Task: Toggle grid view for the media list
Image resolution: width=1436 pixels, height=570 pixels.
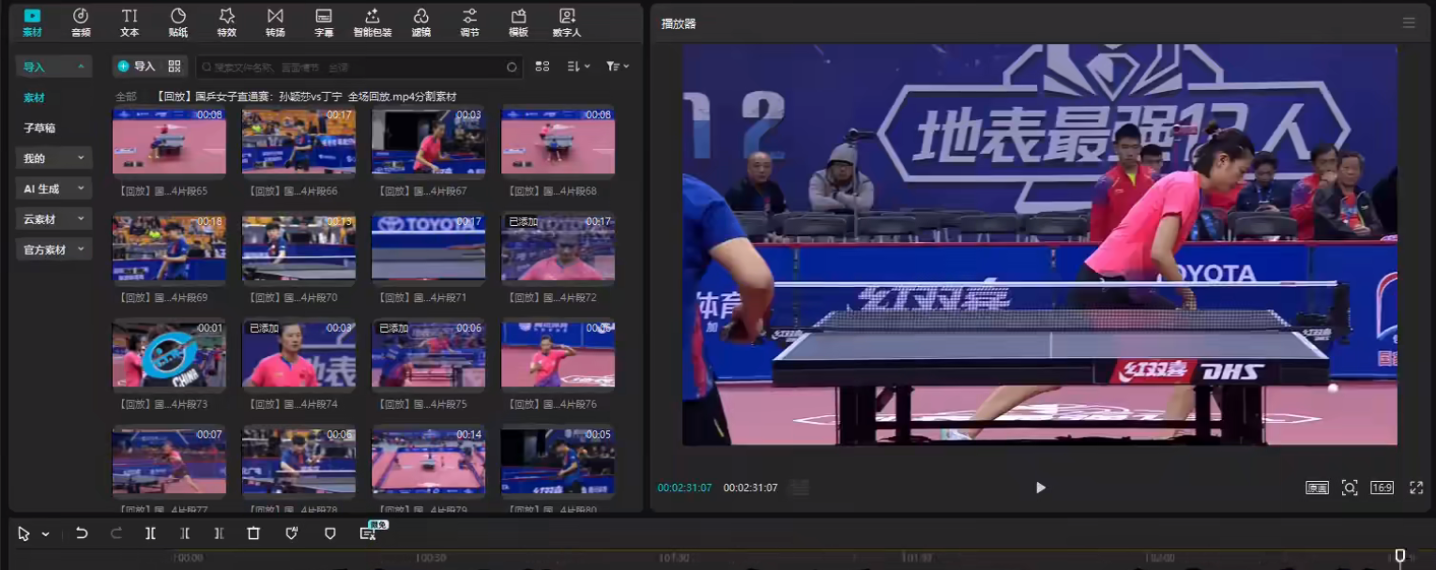Action: click(x=542, y=67)
